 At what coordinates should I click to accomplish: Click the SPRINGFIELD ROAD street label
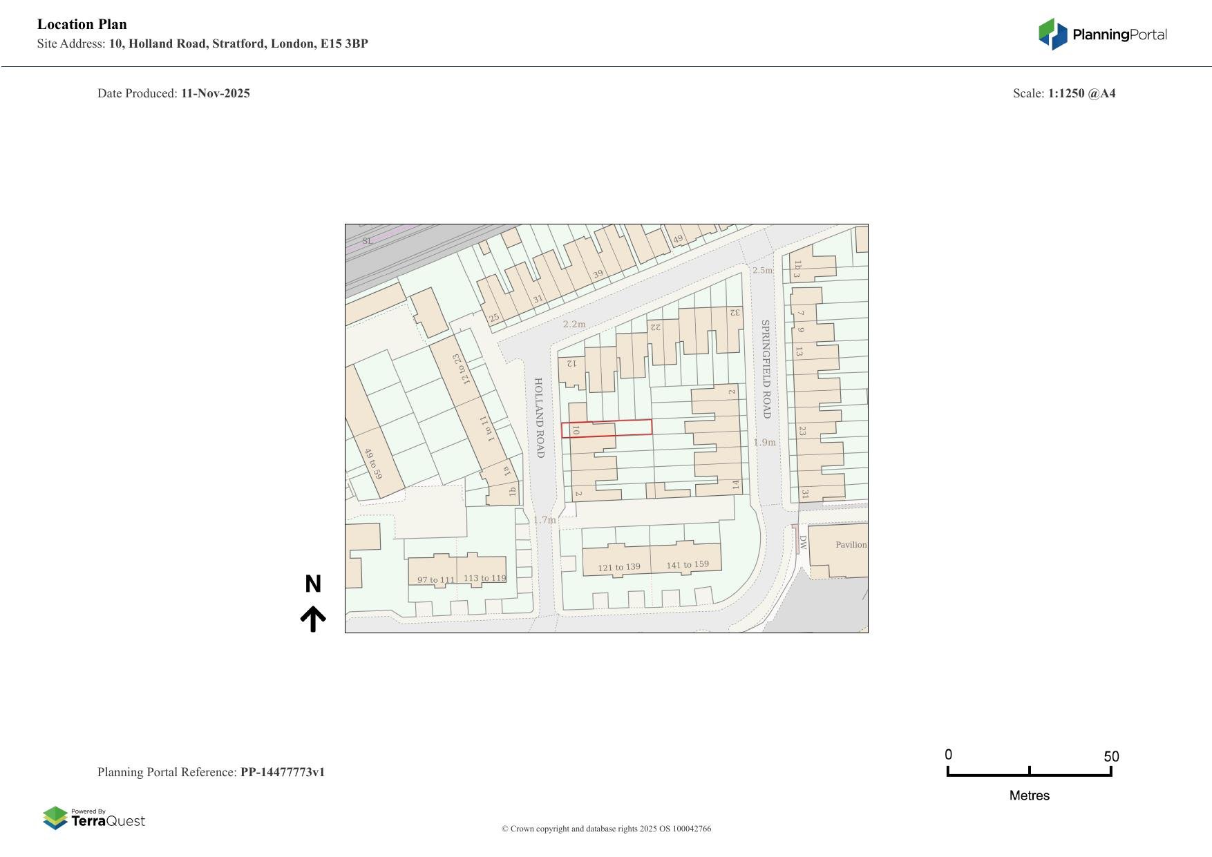[766, 368]
